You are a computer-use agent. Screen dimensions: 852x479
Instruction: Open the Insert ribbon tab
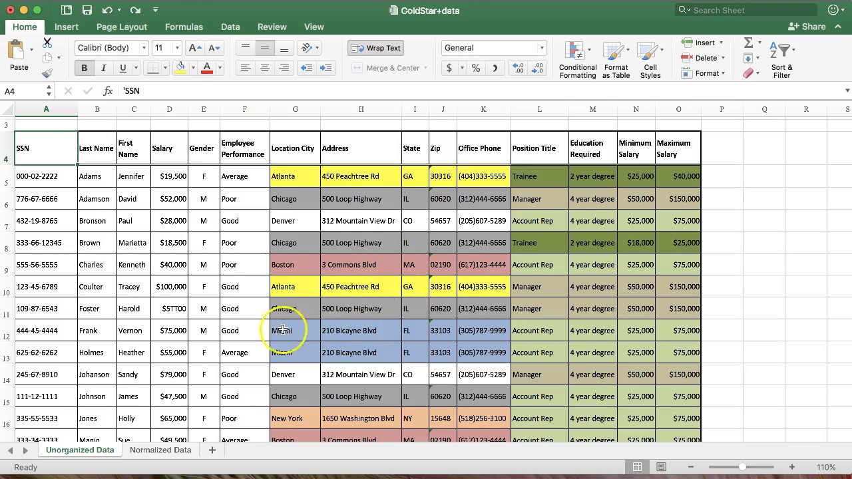pyautogui.click(x=67, y=27)
